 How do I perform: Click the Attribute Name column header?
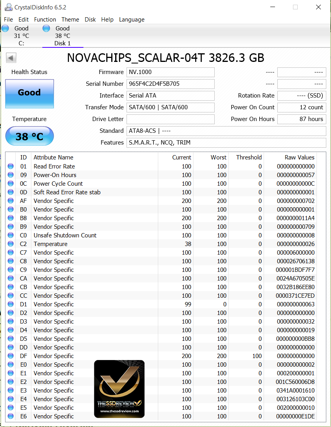tap(53, 157)
